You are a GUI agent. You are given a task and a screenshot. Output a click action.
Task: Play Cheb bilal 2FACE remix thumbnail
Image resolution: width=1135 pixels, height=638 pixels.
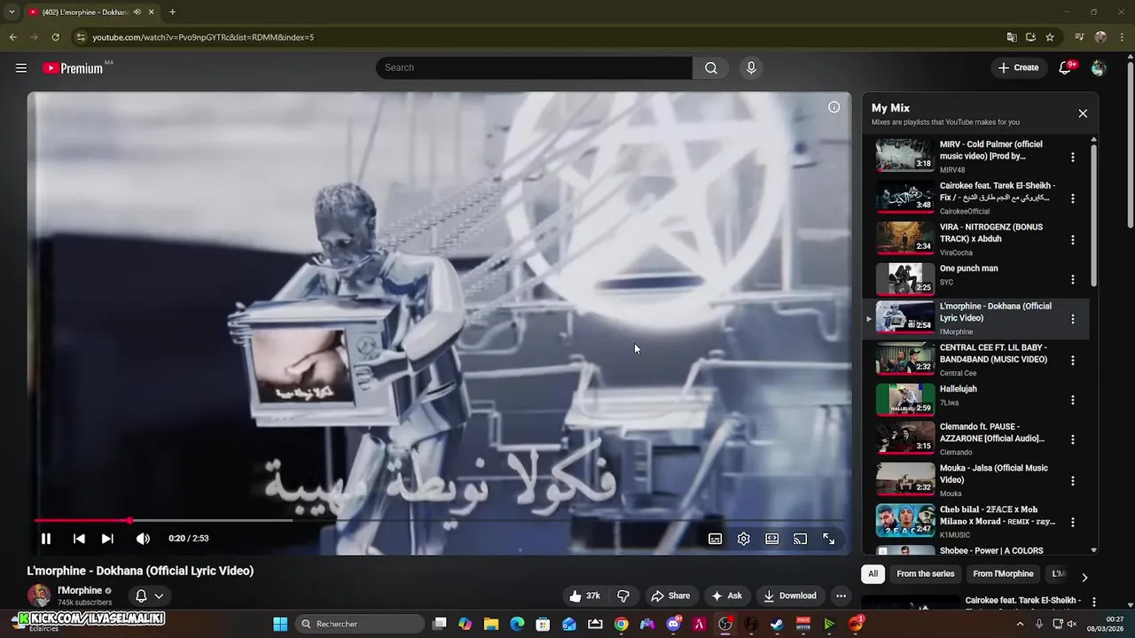(x=905, y=520)
